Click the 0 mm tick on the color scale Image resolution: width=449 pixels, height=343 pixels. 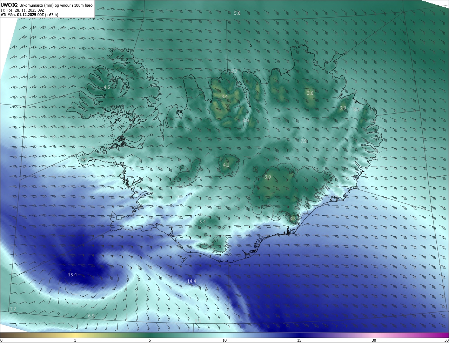[x=1, y=340]
